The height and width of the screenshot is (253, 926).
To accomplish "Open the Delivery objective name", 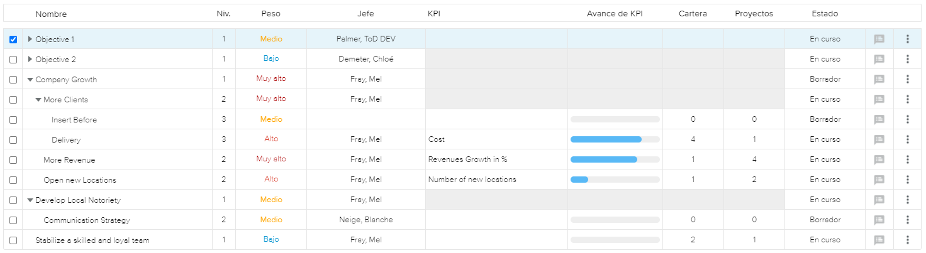I will coord(66,140).
